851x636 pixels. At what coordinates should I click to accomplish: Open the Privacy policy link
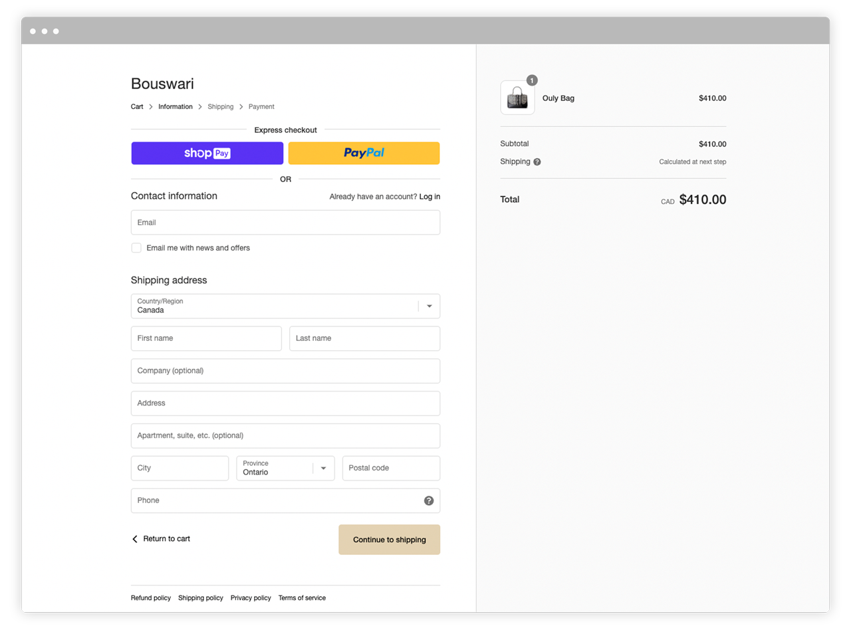pos(251,598)
